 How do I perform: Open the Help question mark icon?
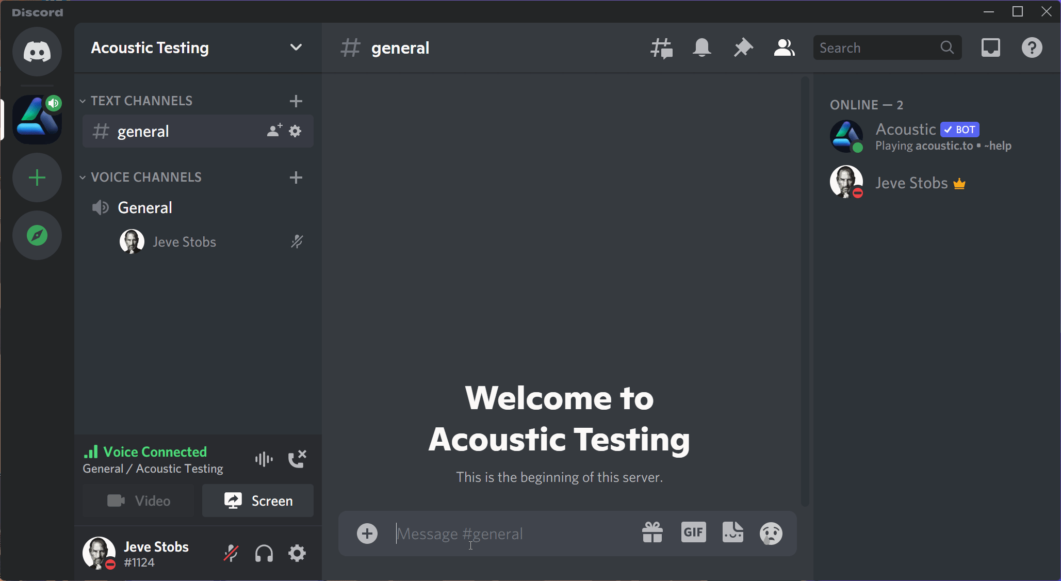tap(1032, 48)
